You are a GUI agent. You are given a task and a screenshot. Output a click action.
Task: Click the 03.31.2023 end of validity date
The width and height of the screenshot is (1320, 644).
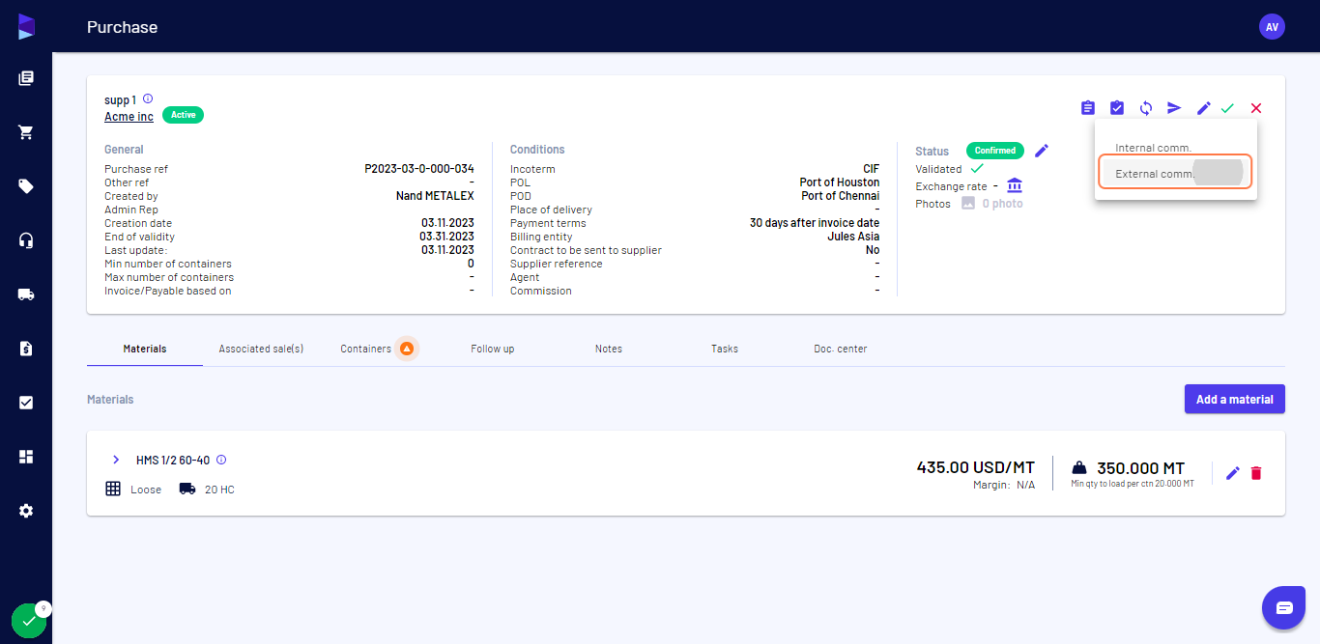[x=446, y=237]
